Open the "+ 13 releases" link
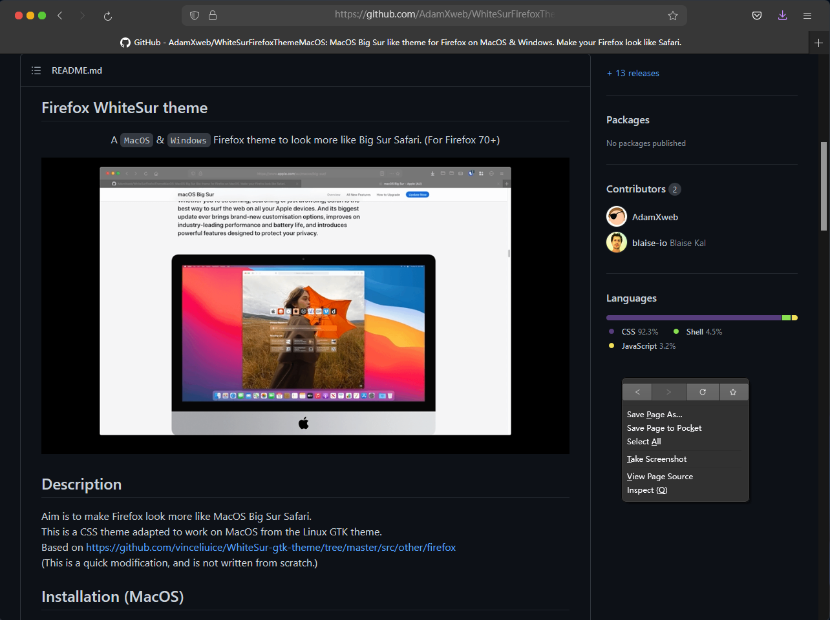Image resolution: width=830 pixels, height=620 pixels. pyautogui.click(x=632, y=73)
